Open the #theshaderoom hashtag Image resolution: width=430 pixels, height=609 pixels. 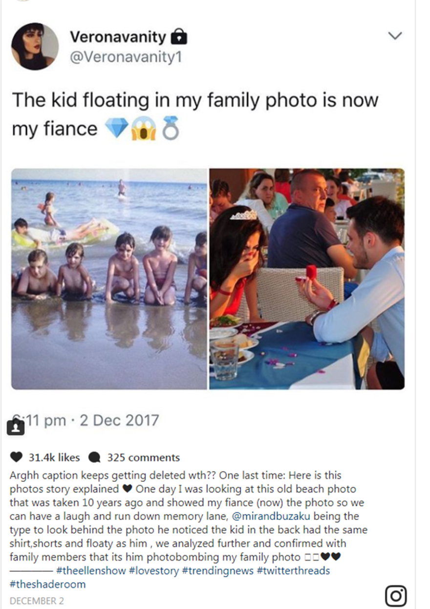tap(47, 584)
